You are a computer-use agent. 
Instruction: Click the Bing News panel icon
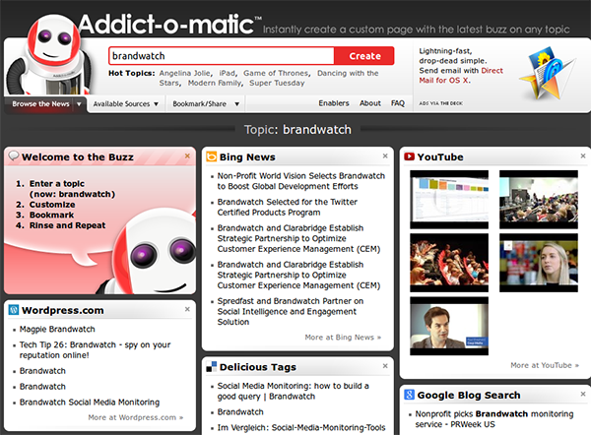(211, 156)
